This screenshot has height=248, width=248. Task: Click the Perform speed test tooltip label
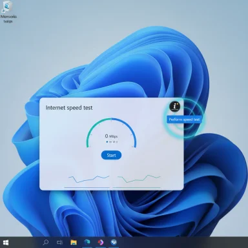[184, 119]
